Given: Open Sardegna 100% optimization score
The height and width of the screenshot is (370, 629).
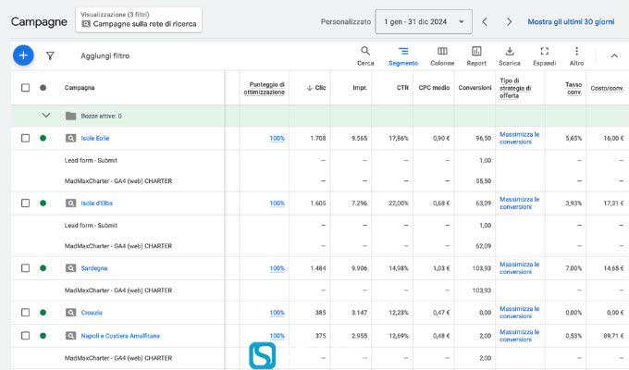Looking at the screenshot, I should pyautogui.click(x=277, y=268).
